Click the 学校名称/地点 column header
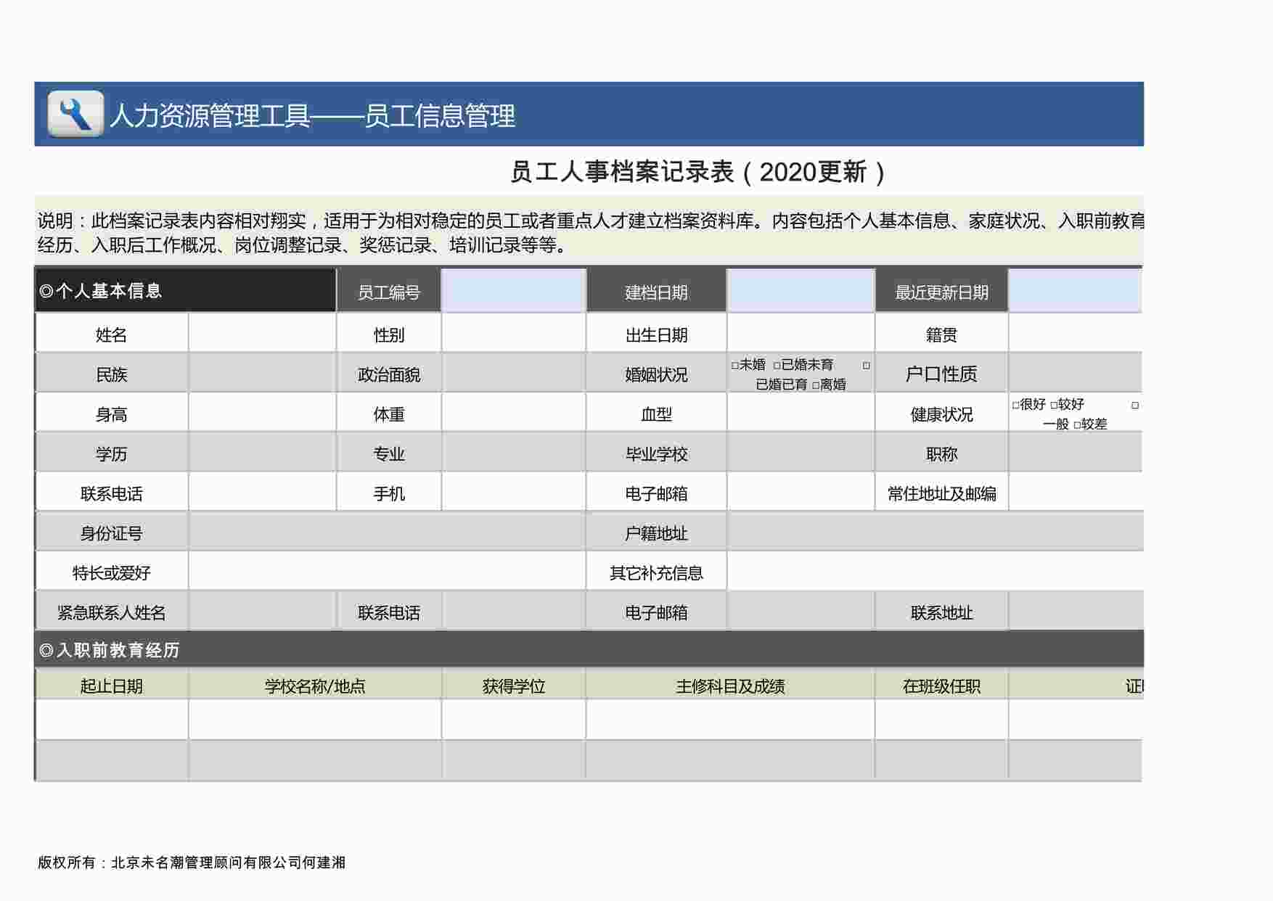The height and width of the screenshot is (901, 1273). click(x=315, y=685)
